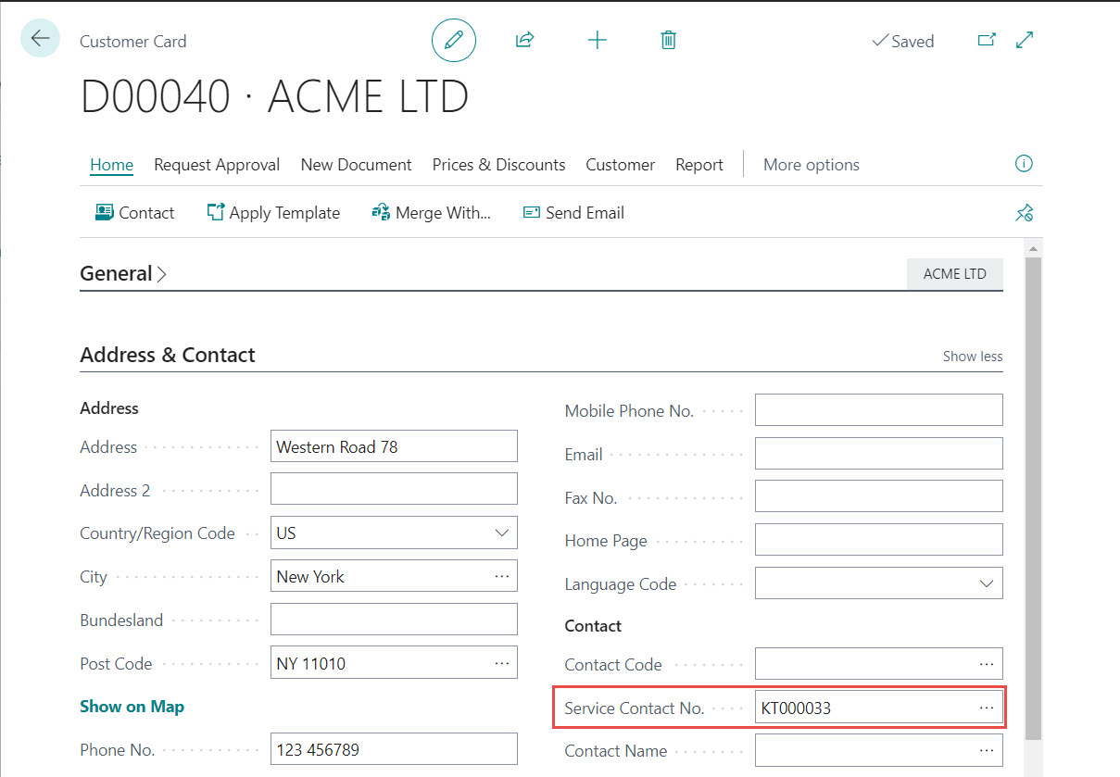Click the plus icon to add new
Viewport: 1120px width, 777px height.
(598, 40)
